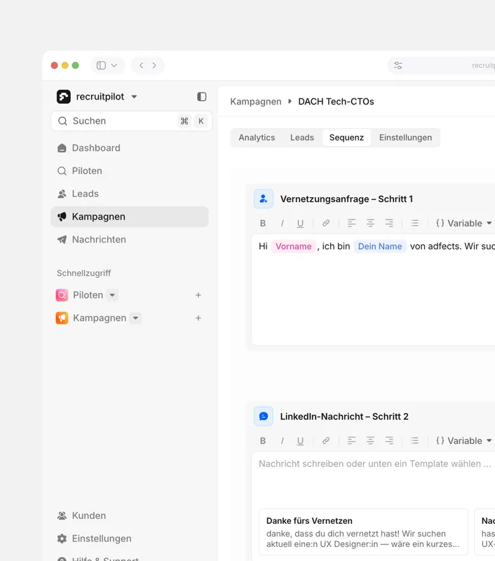Add a new Piloten quick access item

point(198,295)
